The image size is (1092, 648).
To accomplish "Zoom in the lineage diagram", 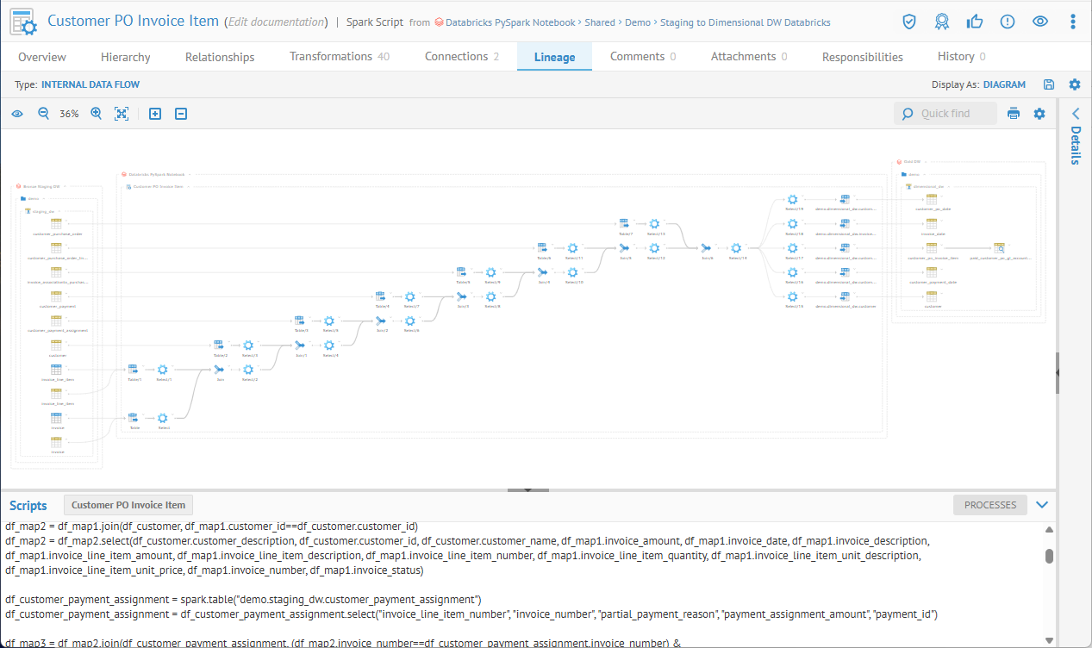I will pos(97,114).
